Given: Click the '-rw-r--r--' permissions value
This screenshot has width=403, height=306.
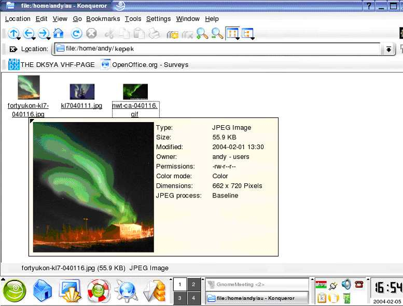Looking at the screenshot, I should [x=224, y=167].
